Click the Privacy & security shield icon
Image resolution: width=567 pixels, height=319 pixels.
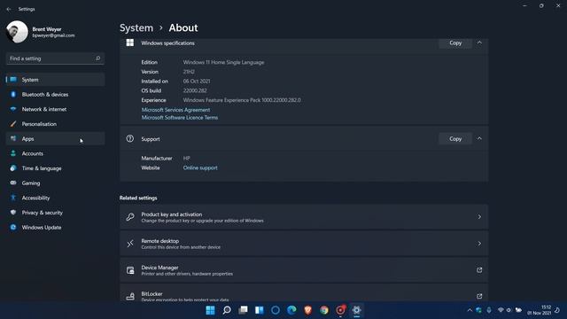[x=13, y=213]
